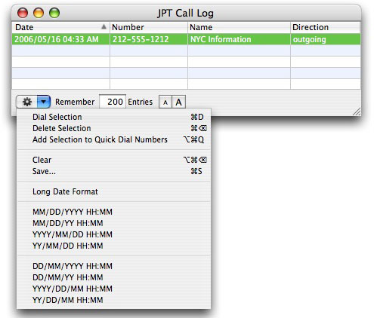
Task: Select MM/DD/YYYY HH:MM date format
Action: tap(113, 212)
